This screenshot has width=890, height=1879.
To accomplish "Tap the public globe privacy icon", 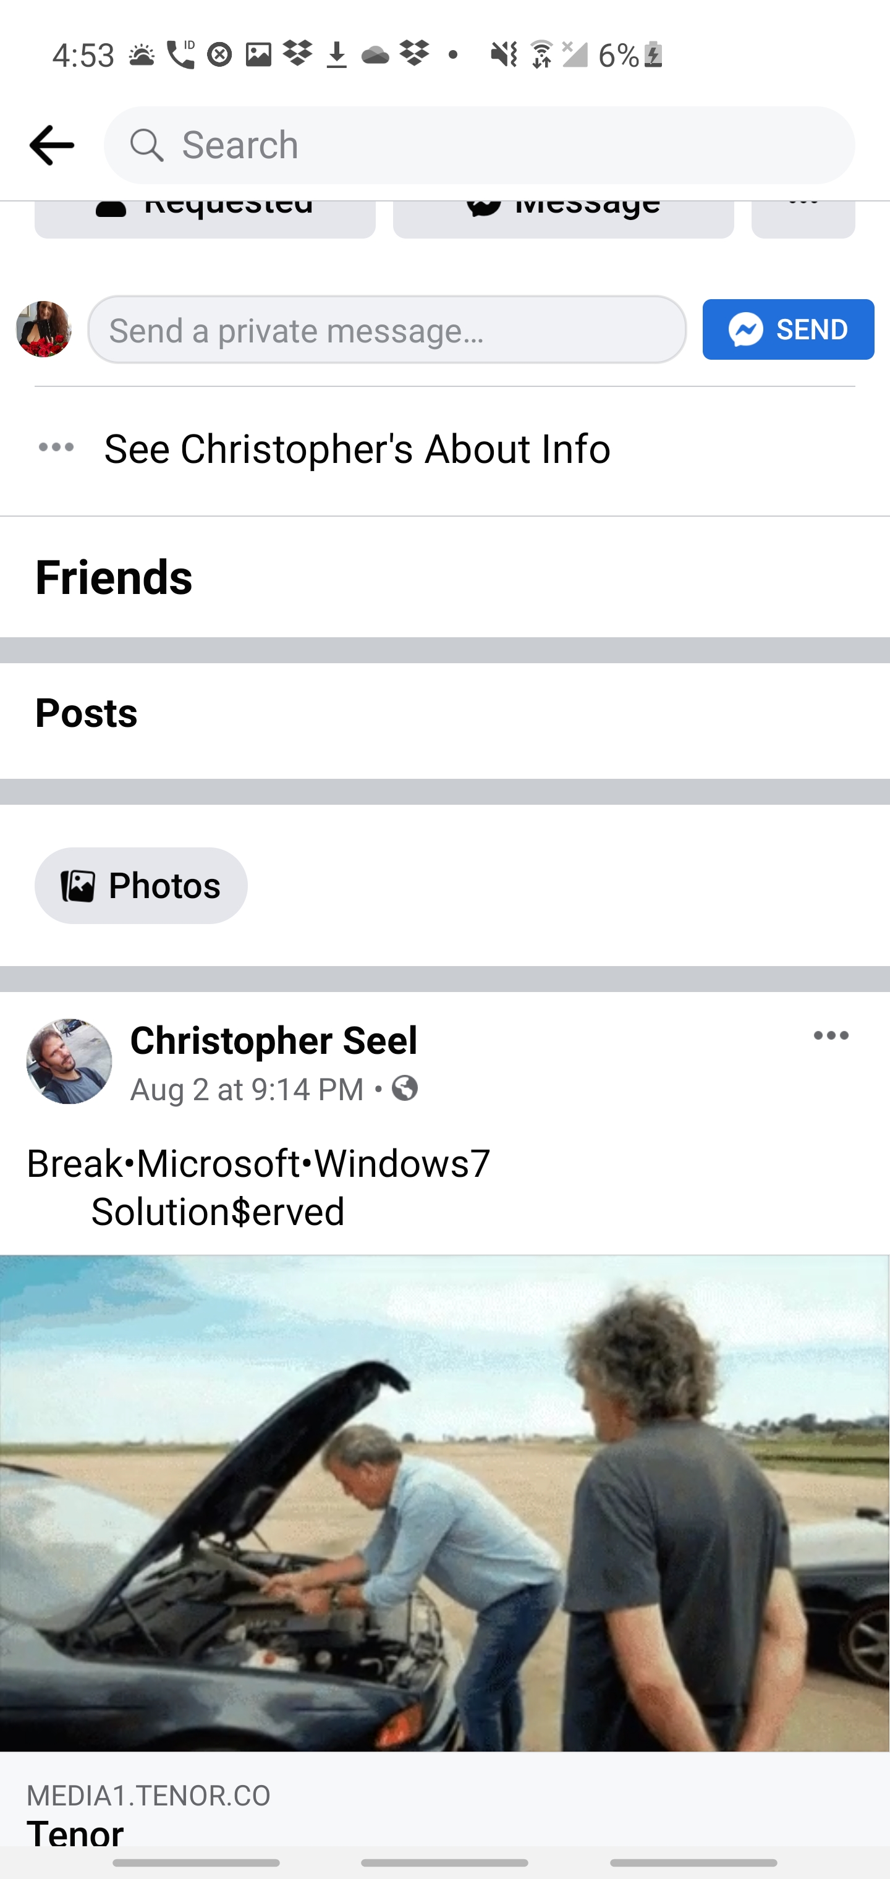I will pyautogui.click(x=405, y=1088).
